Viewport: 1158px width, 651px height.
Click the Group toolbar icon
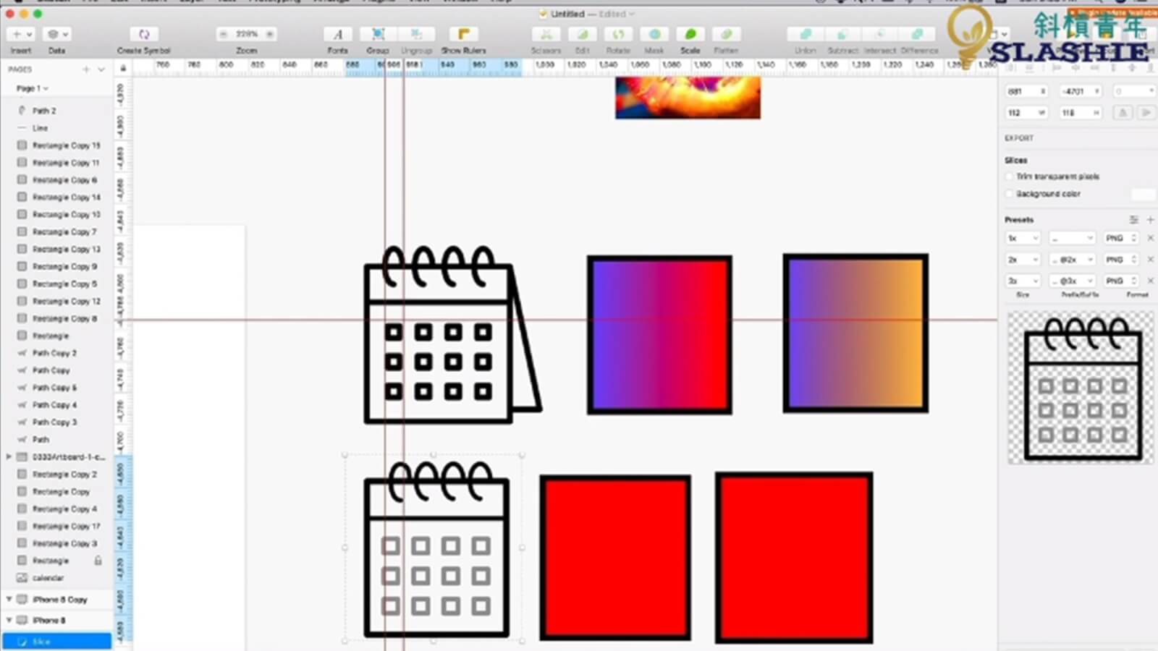[378, 34]
